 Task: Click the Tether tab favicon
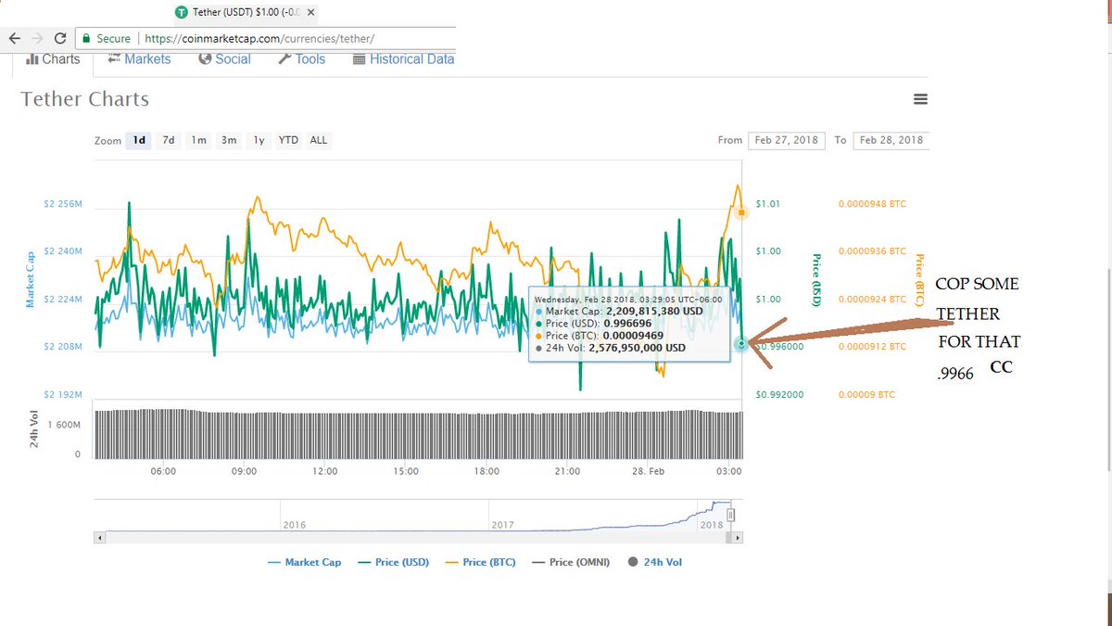pos(181,12)
